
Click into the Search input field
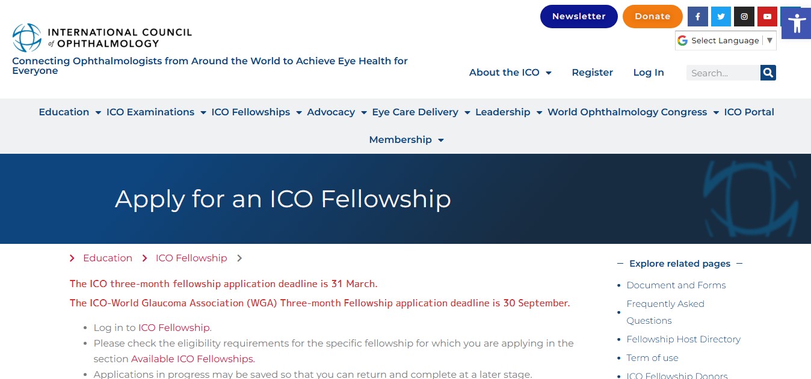(723, 73)
